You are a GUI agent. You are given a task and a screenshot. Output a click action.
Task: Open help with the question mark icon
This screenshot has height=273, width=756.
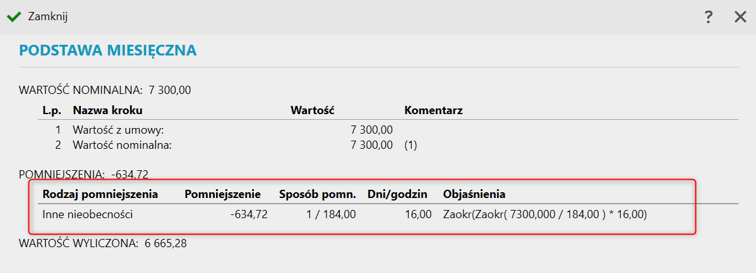(709, 17)
